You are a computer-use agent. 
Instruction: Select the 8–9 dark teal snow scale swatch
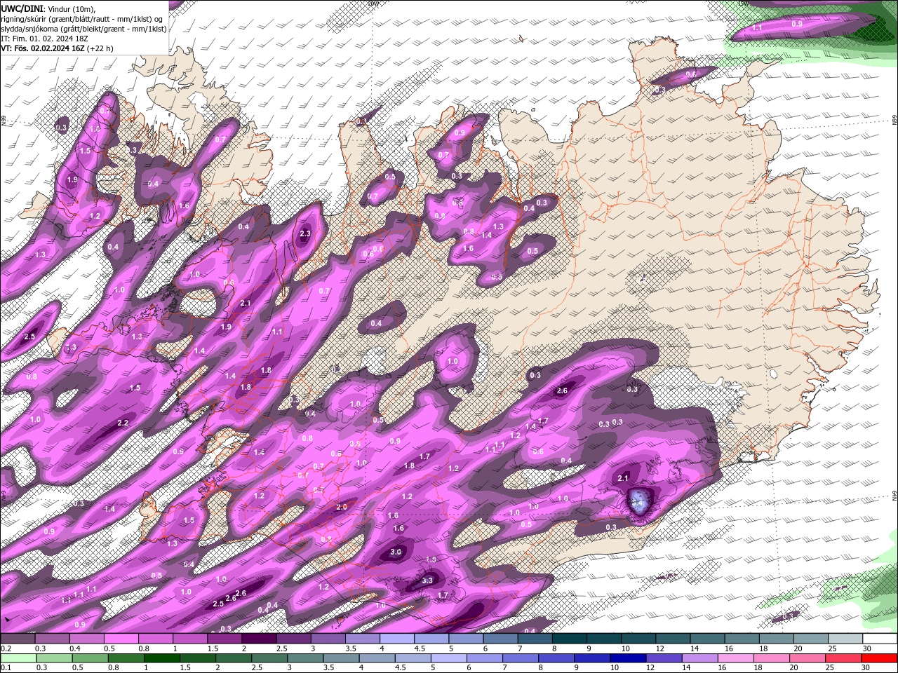[570, 639]
